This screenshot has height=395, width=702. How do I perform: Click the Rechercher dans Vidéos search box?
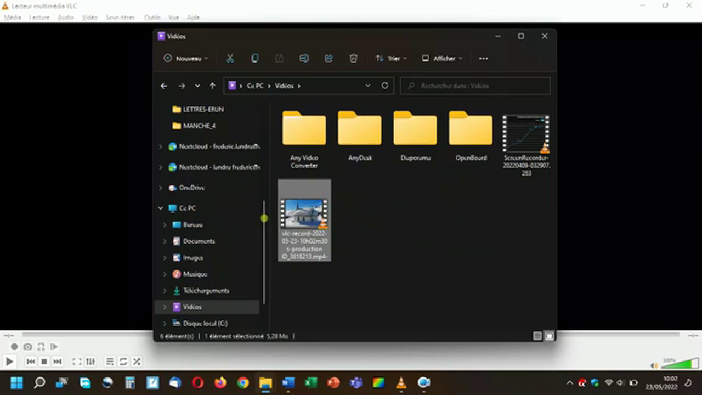click(x=475, y=86)
